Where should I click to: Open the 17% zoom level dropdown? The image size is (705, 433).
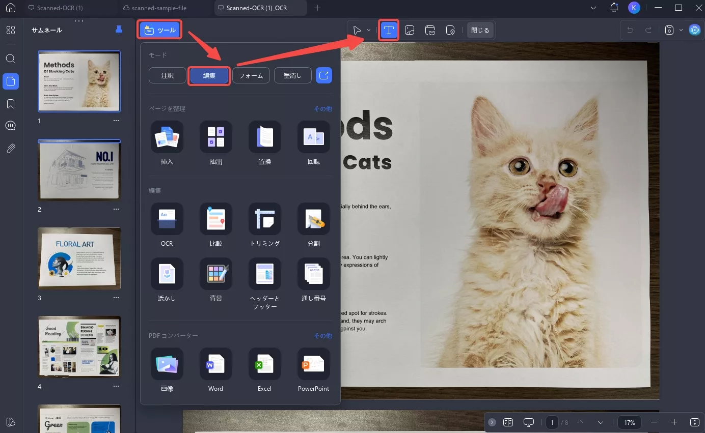(630, 422)
